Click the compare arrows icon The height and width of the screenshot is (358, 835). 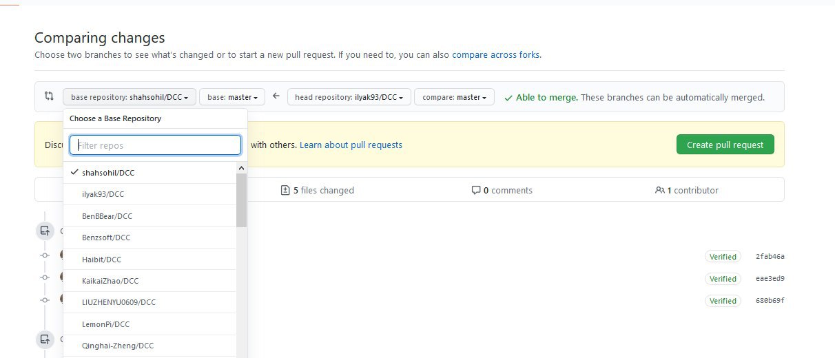tap(49, 96)
